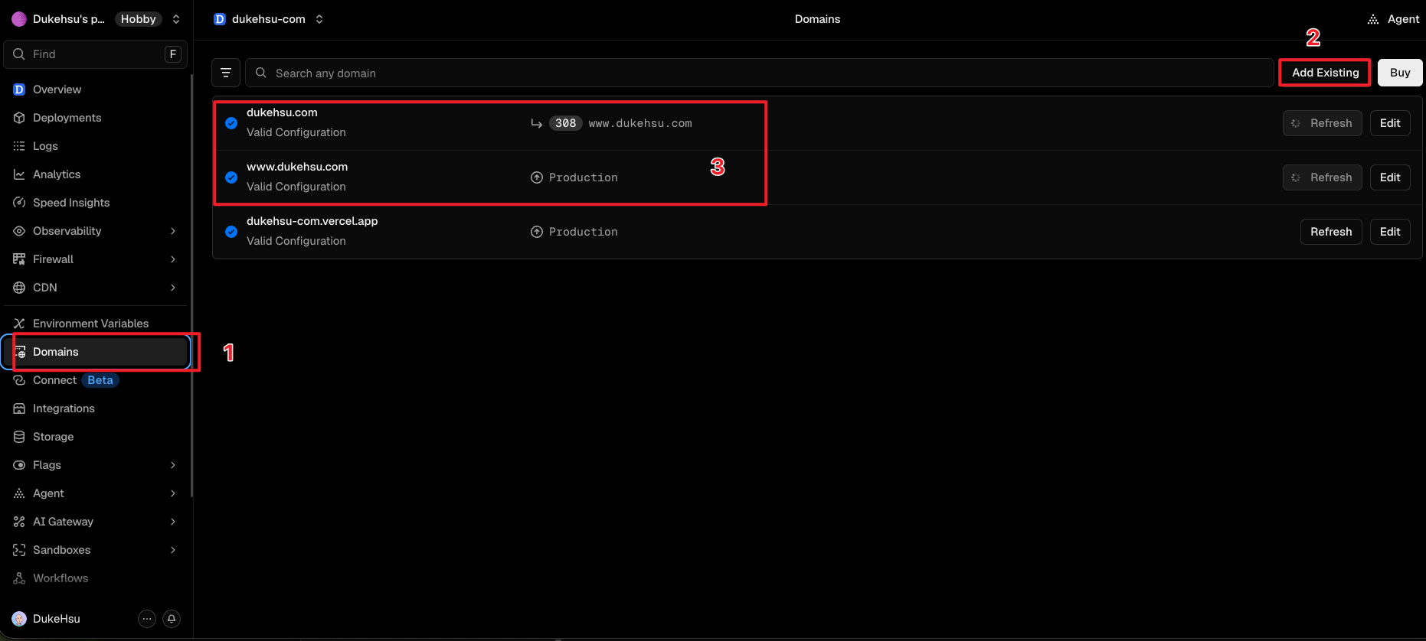Image resolution: width=1426 pixels, height=641 pixels.
Task: Click the dukehsu-com project badge icon
Action: coord(220,19)
